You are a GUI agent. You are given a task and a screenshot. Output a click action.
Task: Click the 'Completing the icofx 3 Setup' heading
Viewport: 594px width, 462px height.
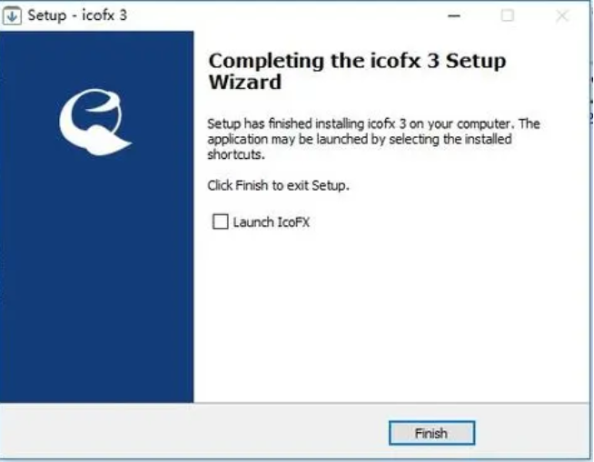click(357, 61)
